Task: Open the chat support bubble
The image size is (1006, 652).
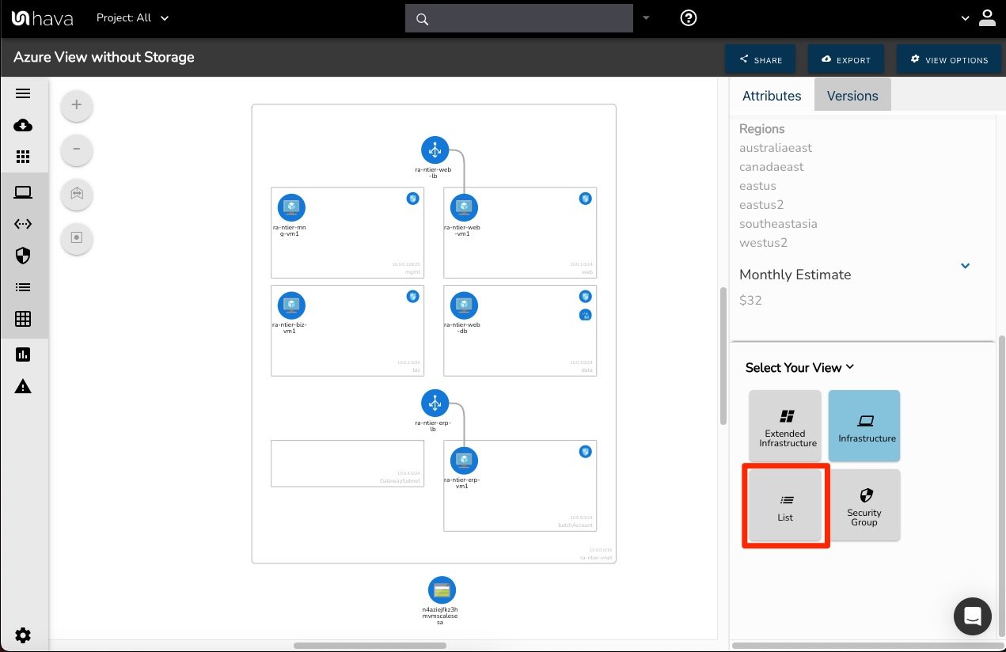Action: click(x=973, y=616)
